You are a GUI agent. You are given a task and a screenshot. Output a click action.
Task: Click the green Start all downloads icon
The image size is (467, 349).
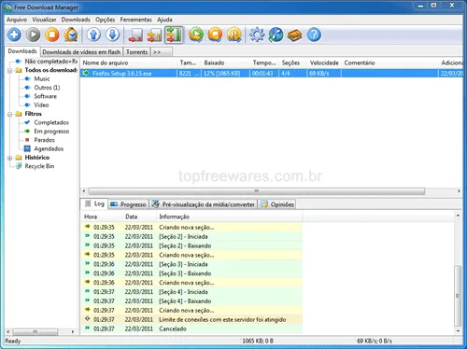(x=196, y=35)
